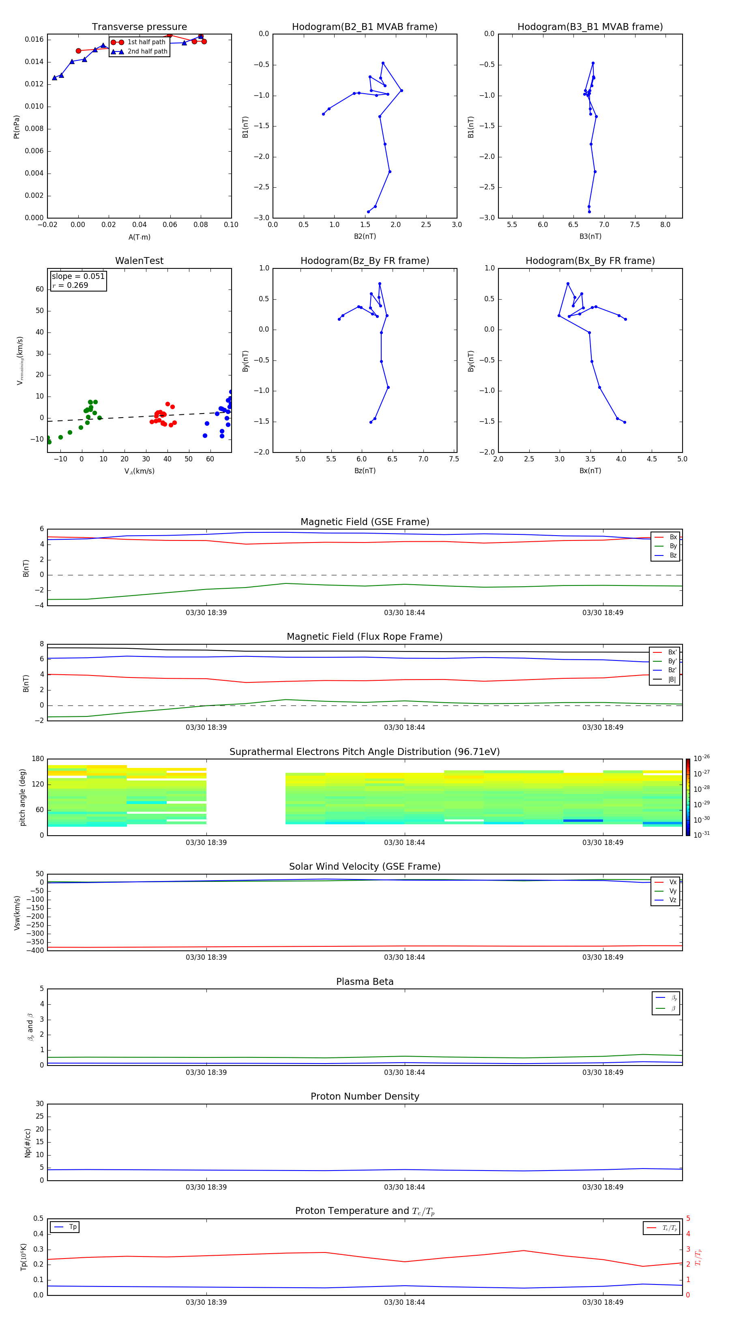Click the "slope = 0.051" annotation
730x1338 pixels.
click(78, 277)
